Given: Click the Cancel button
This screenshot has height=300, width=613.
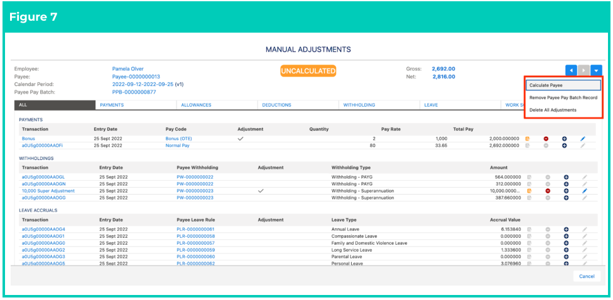Looking at the screenshot, I should click(587, 276).
